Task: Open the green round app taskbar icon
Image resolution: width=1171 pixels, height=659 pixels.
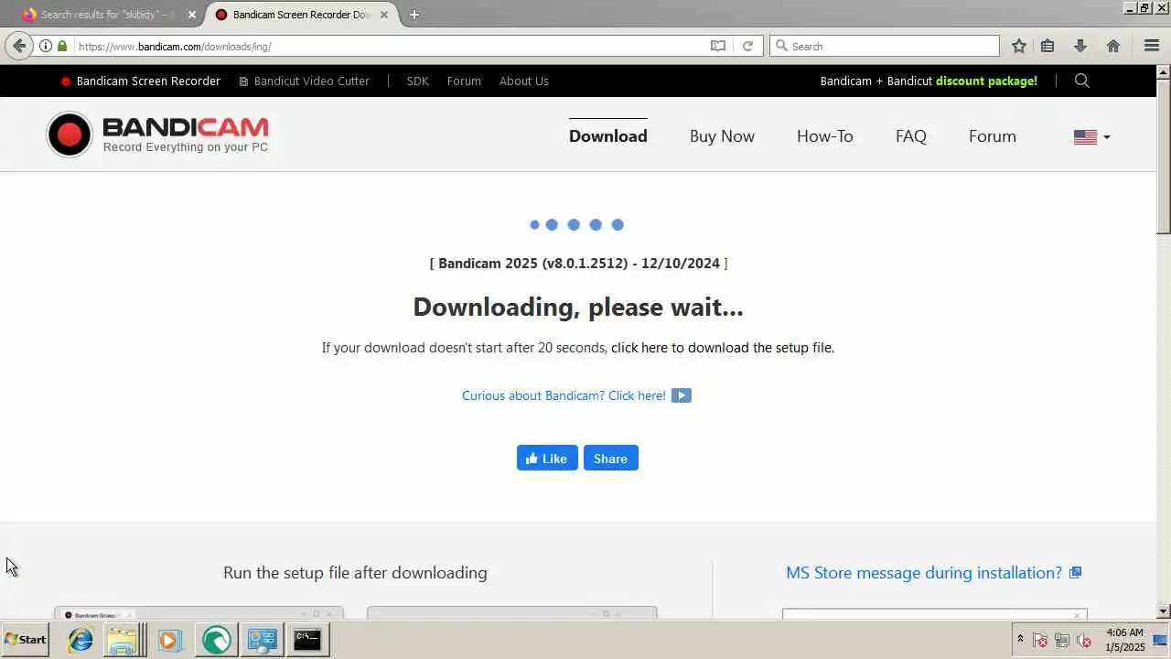Action: tap(217, 640)
